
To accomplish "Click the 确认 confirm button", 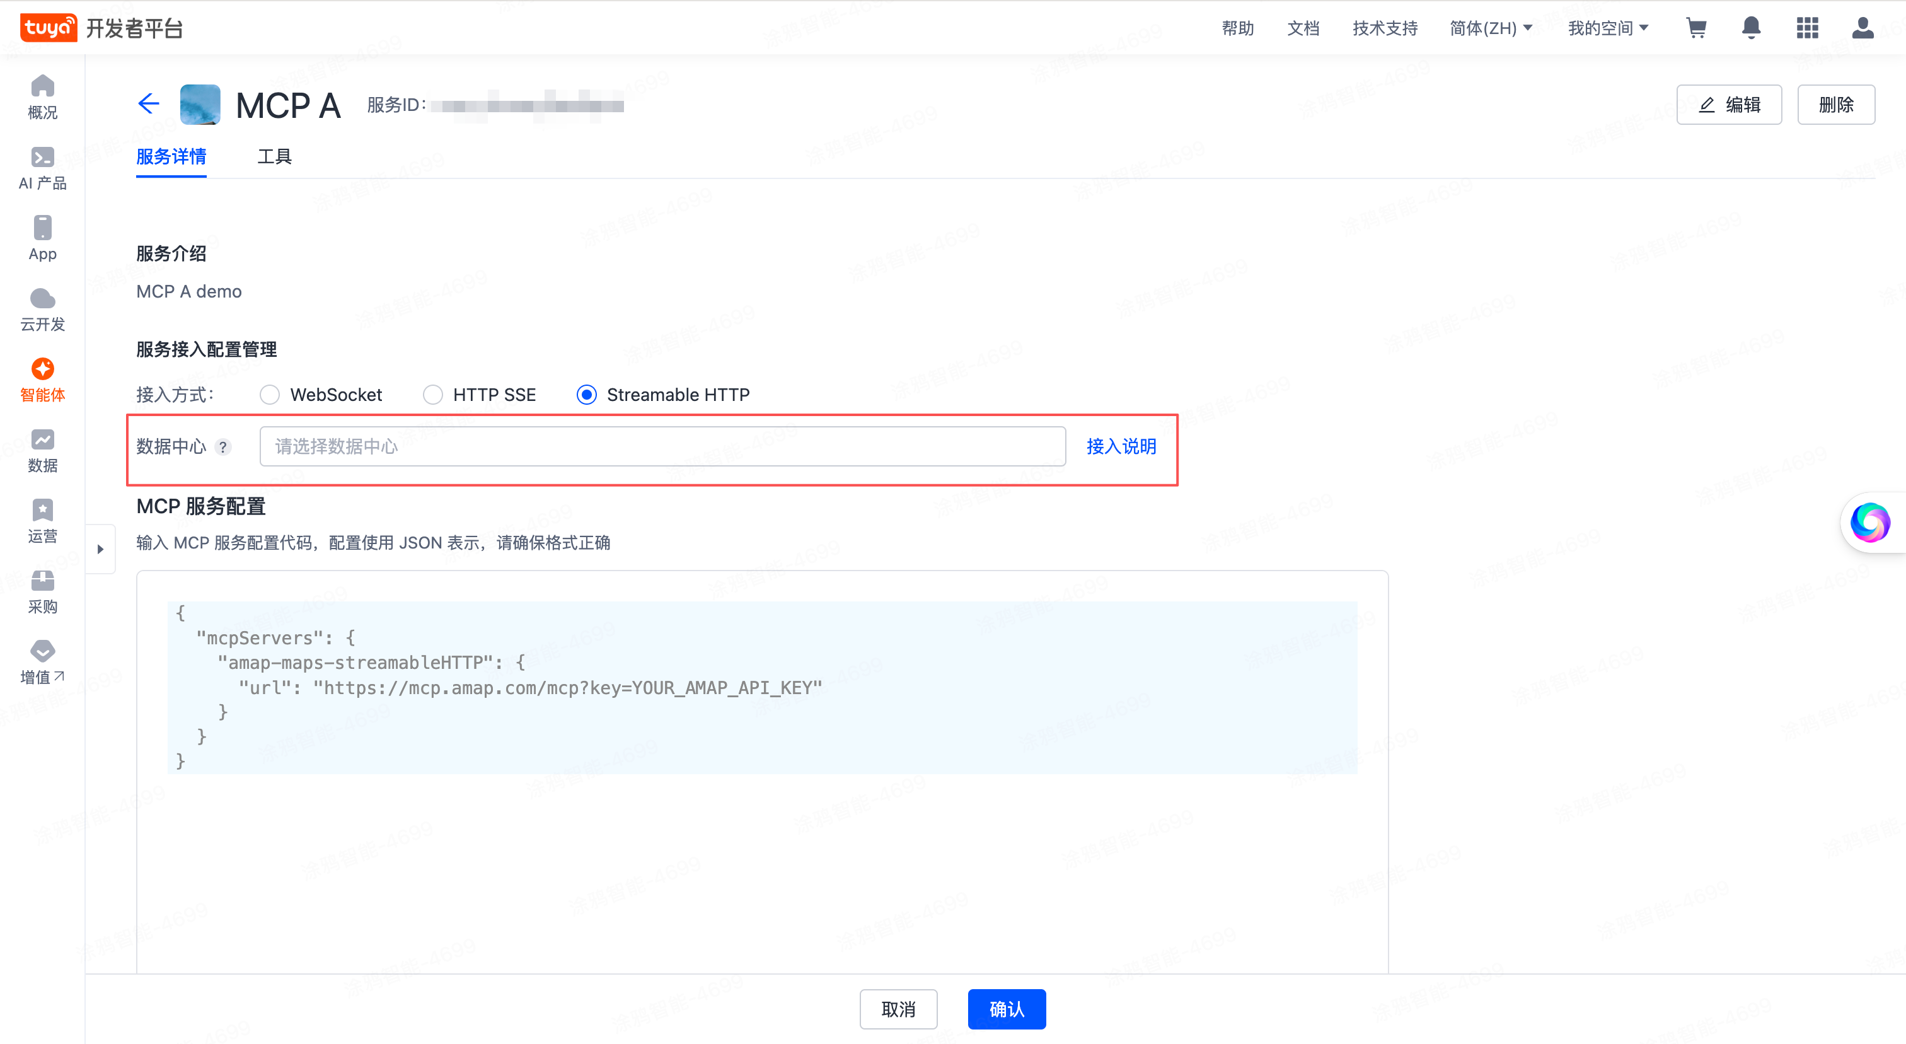I will click(1007, 1009).
